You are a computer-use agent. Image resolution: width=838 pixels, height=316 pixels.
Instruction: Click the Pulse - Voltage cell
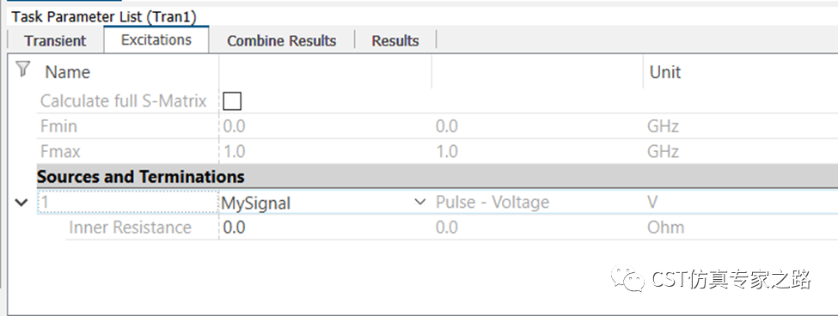click(x=492, y=203)
